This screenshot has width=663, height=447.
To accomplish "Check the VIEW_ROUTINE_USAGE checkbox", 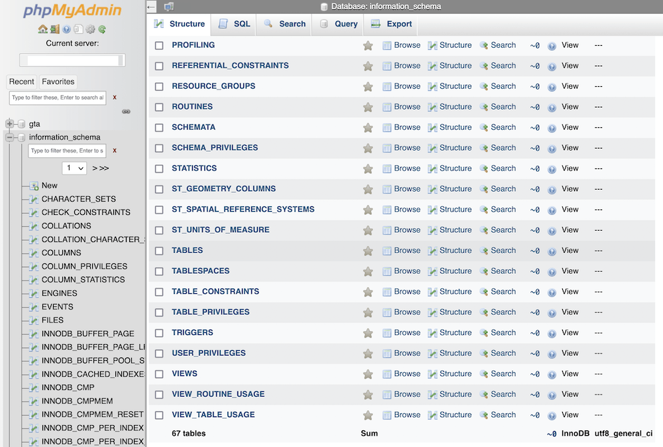I will tap(159, 395).
